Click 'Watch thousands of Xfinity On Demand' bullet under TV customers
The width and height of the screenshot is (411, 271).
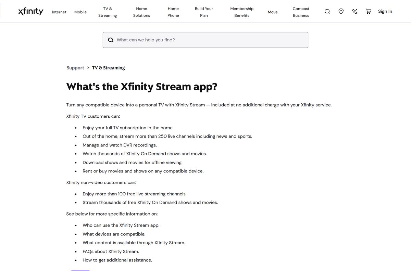click(x=145, y=154)
